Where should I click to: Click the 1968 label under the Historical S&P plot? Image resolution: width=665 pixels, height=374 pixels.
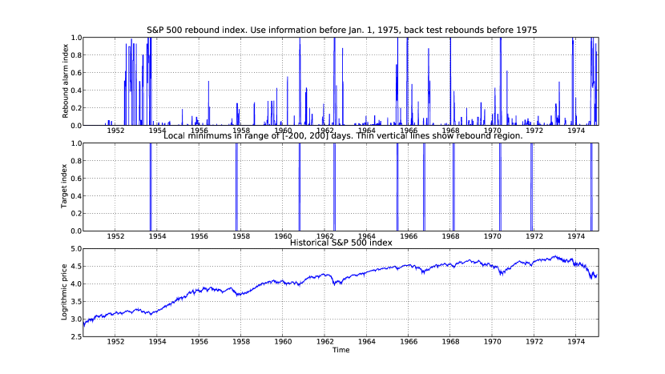click(x=450, y=342)
